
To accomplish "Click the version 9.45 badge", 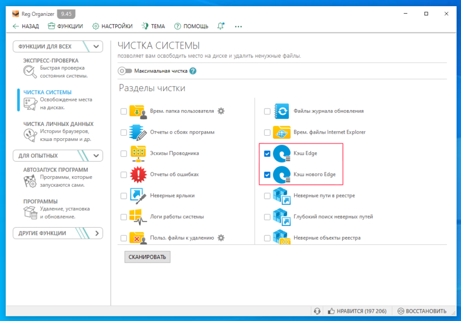I will (x=66, y=14).
